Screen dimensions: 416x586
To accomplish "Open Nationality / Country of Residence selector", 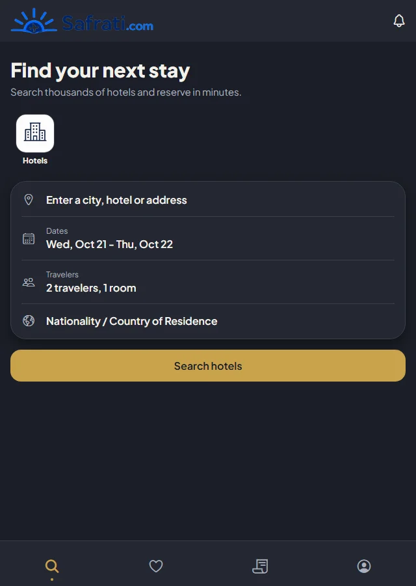I will click(x=208, y=321).
